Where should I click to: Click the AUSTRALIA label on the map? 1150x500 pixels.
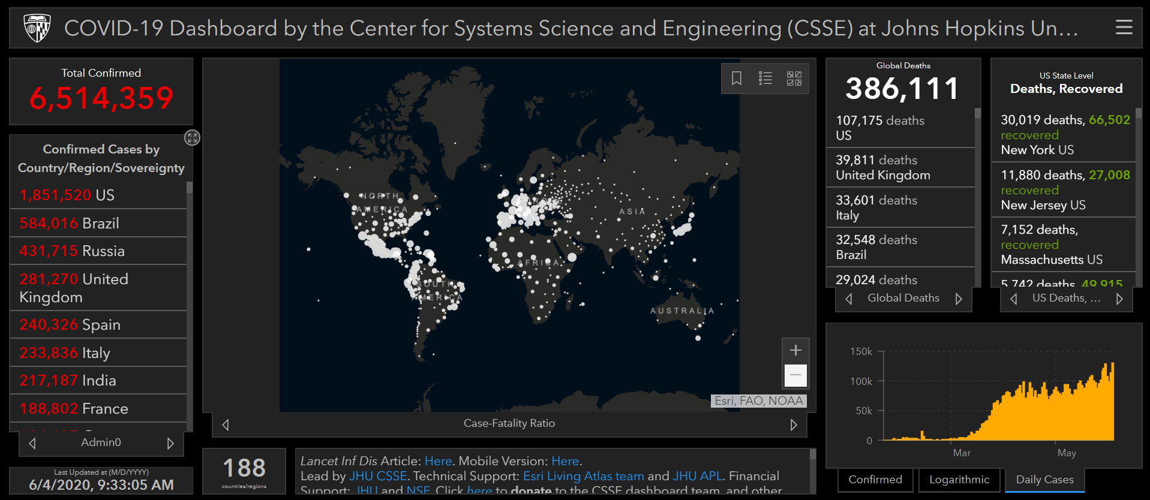(x=682, y=311)
